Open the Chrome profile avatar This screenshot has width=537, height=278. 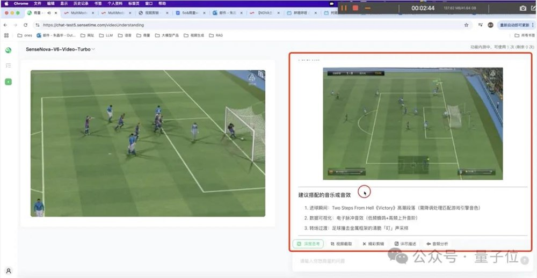point(490,25)
